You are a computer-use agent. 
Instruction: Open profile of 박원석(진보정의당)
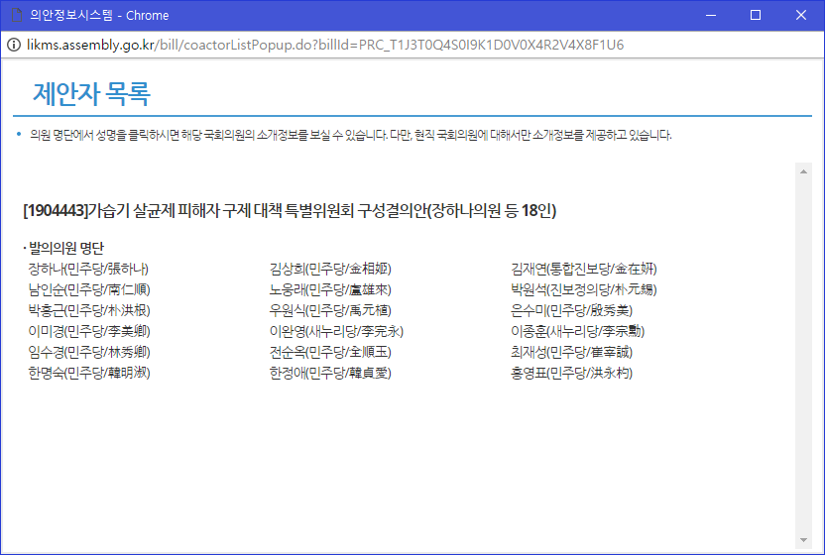[x=584, y=289]
